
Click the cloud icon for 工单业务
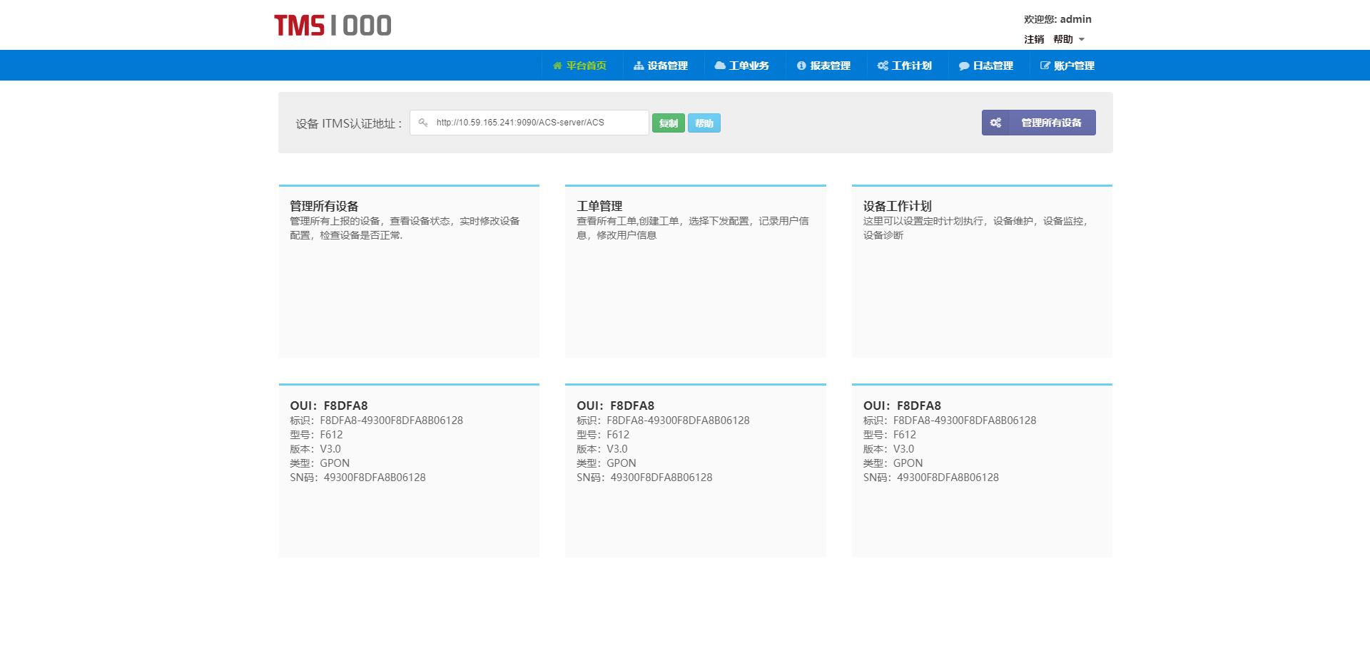[720, 66]
